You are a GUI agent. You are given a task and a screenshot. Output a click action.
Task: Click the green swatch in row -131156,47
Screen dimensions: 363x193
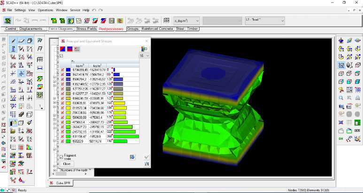[x=68, y=136]
